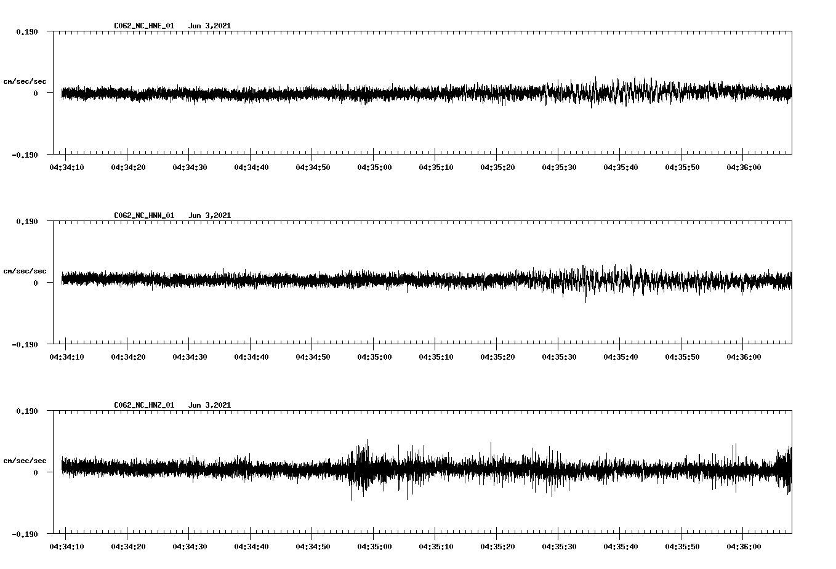The width and height of the screenshot is (836, 569).
Task: Click time label 04:35:50 on HNE axis
Action: [x=682, y=167]
